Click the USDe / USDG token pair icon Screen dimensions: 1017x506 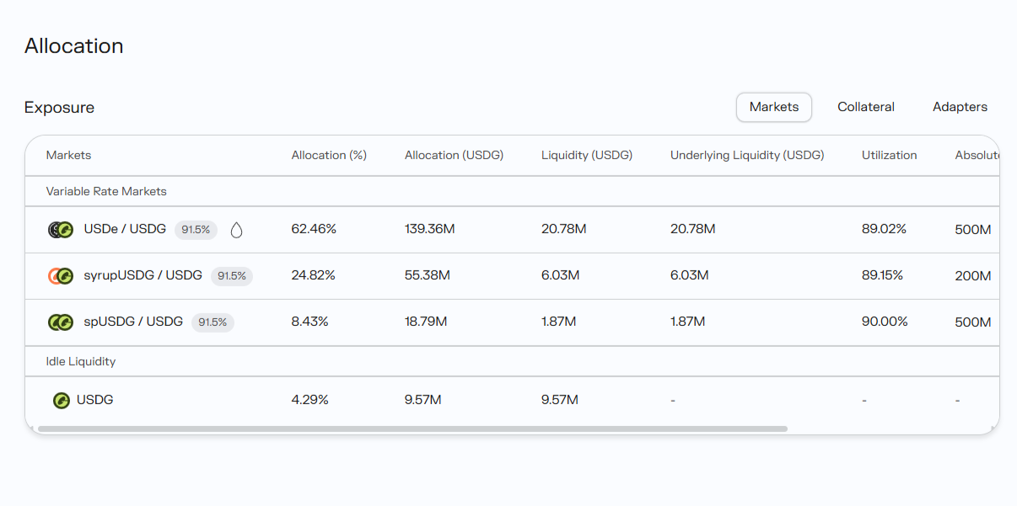point(61,230)
